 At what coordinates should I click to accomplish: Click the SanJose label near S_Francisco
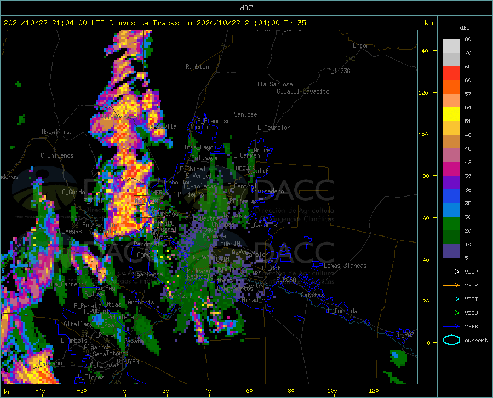pyautogui.click(x=245, y=114)
